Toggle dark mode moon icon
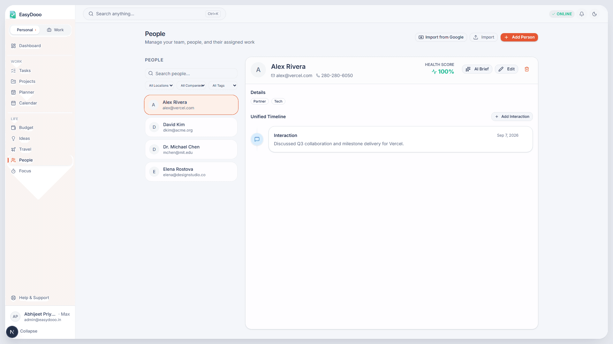The image size is (613, 344). pos(594,14)
